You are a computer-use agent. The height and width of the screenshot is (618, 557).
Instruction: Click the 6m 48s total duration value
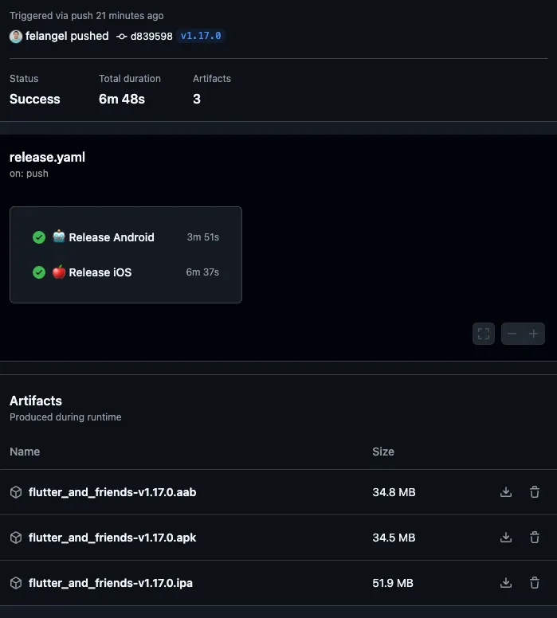click(122, 99)
